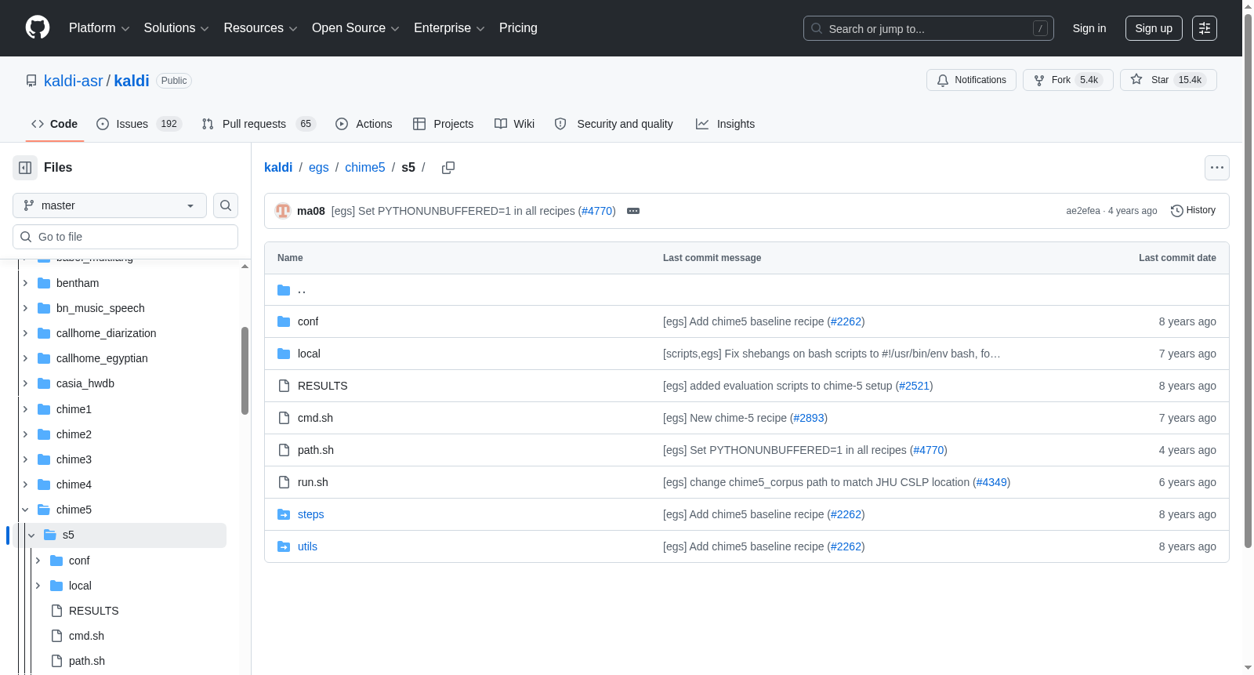Open commit ae2efea link

click(x=1083, y=211)
